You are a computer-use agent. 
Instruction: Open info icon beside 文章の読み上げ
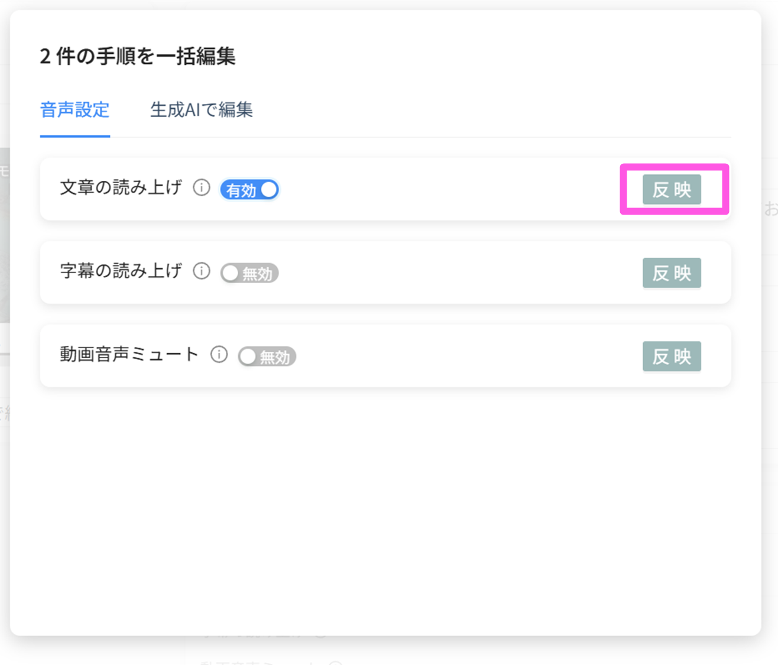pyautogui.click(x=202, y=188)
